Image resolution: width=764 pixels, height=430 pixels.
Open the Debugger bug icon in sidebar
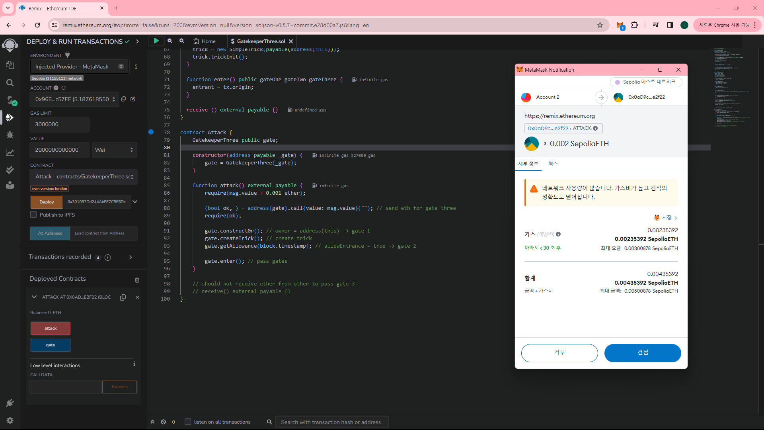10,135
